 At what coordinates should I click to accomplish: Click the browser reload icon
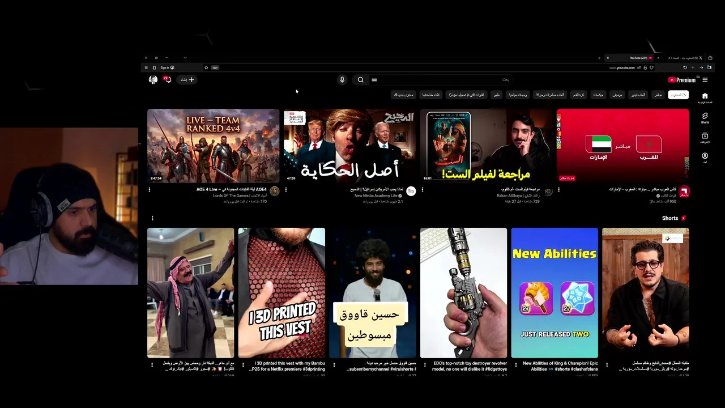[685, 67]
